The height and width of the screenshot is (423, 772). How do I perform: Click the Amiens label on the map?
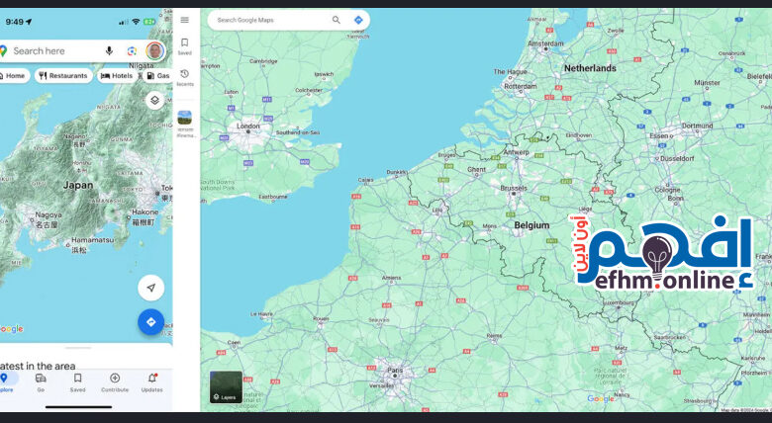pos(391,278)
